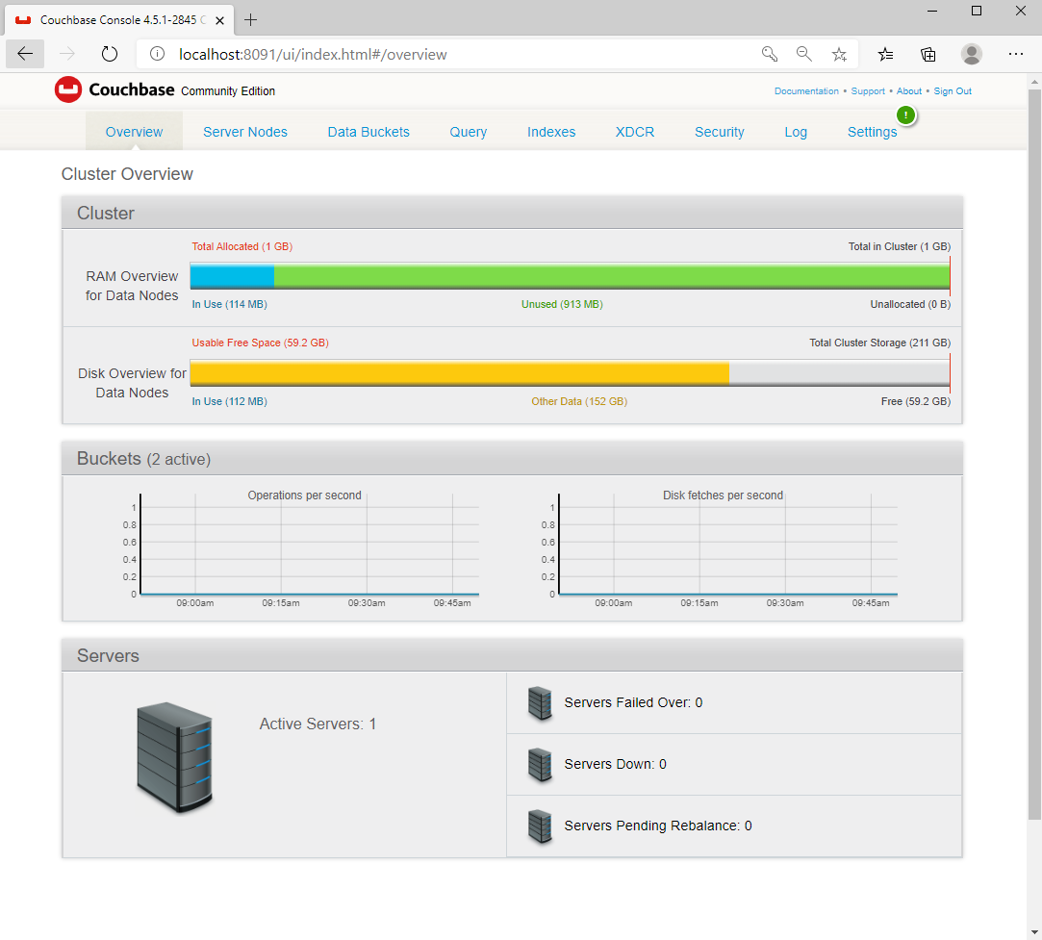Click the In Use (114 MB) label
This screenshot has width=1042, height=940.
click(229, 304)
